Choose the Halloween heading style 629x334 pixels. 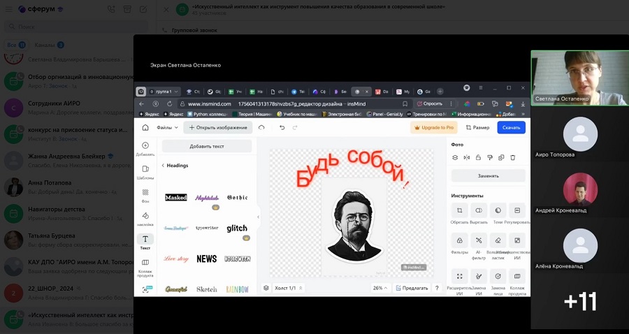(x=238, y=259)
